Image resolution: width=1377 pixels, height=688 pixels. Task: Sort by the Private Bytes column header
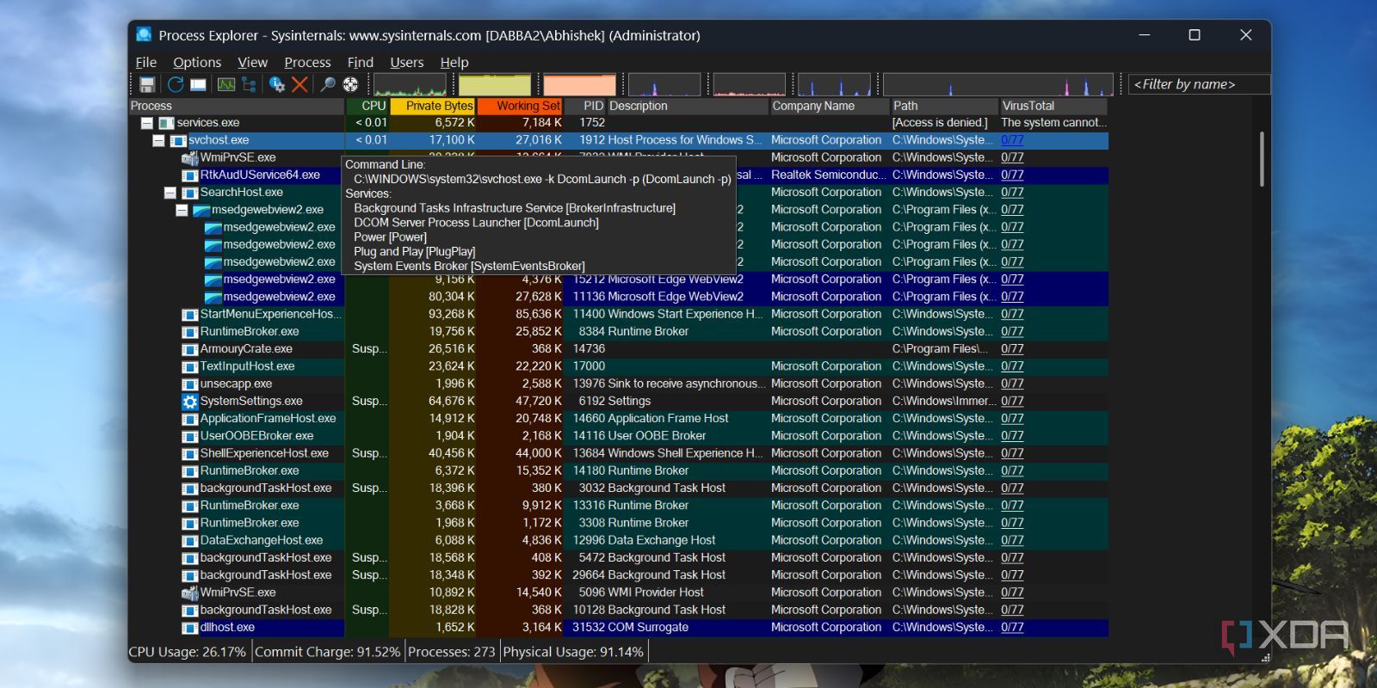coord(433,106)
